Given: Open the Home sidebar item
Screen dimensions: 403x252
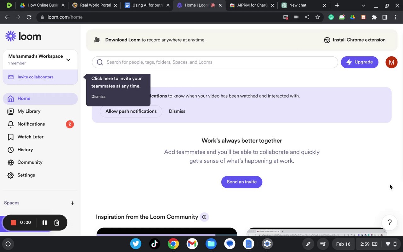Looking at the screenshot, I should point(40,99).
